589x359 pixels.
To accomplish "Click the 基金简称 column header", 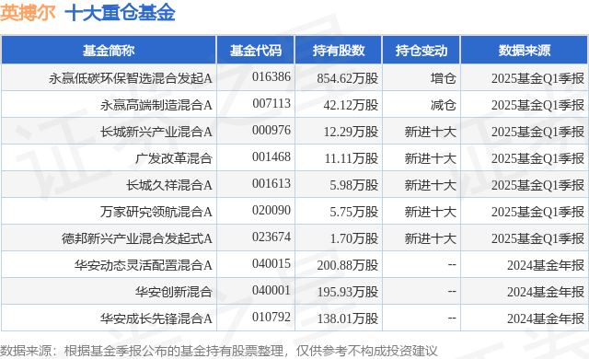I will point(109,51).
